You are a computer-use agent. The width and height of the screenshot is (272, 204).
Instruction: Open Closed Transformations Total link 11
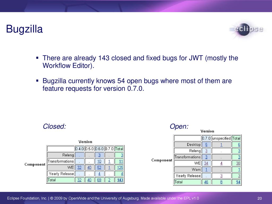pyautogui.click(x=121, y=161)
